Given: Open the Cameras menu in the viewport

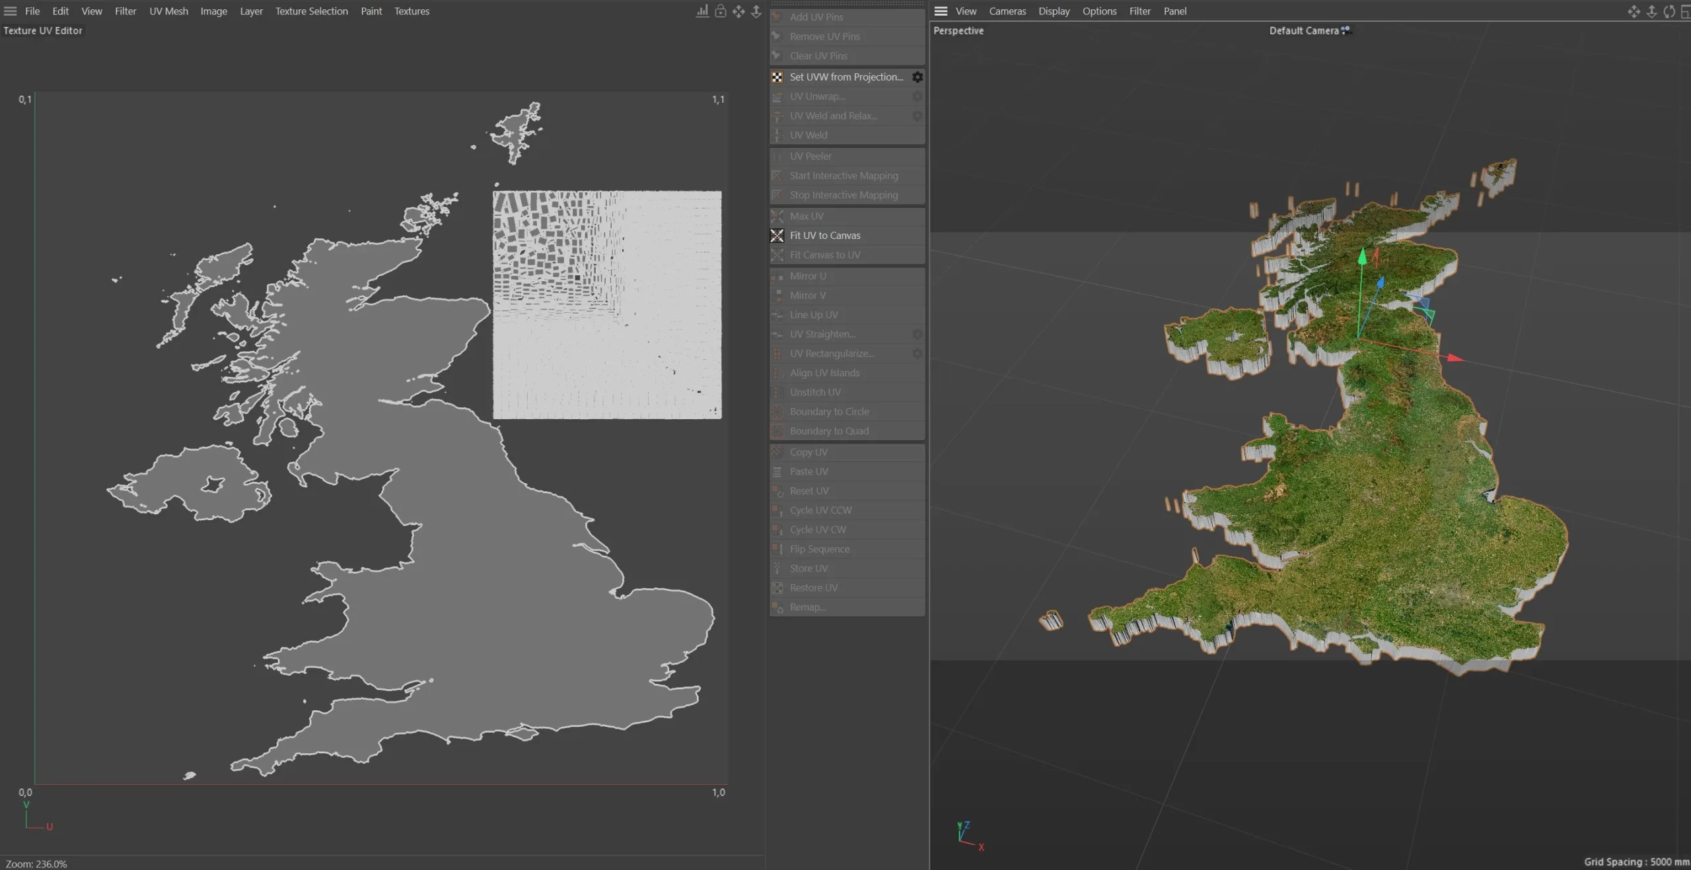Looking at the screenshot, I should pyautogui.click(x=1007, y=11).
